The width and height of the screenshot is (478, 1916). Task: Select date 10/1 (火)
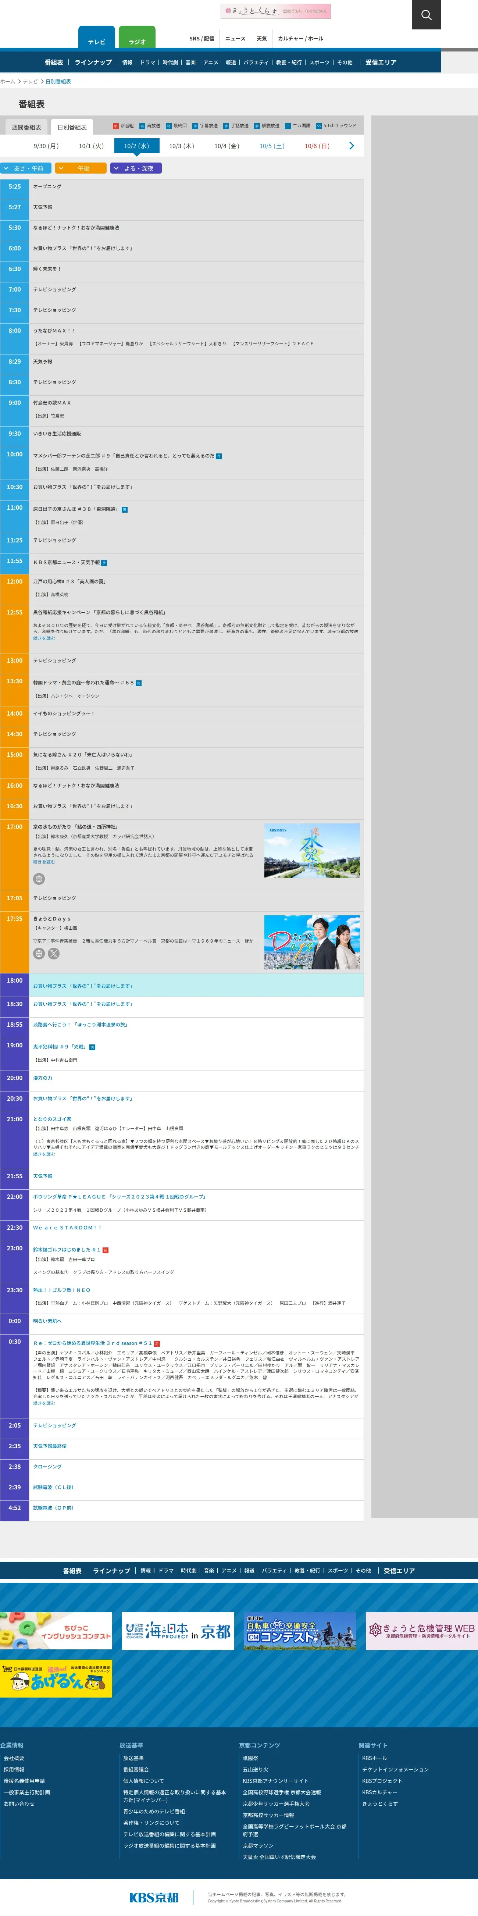click(92, 146)
